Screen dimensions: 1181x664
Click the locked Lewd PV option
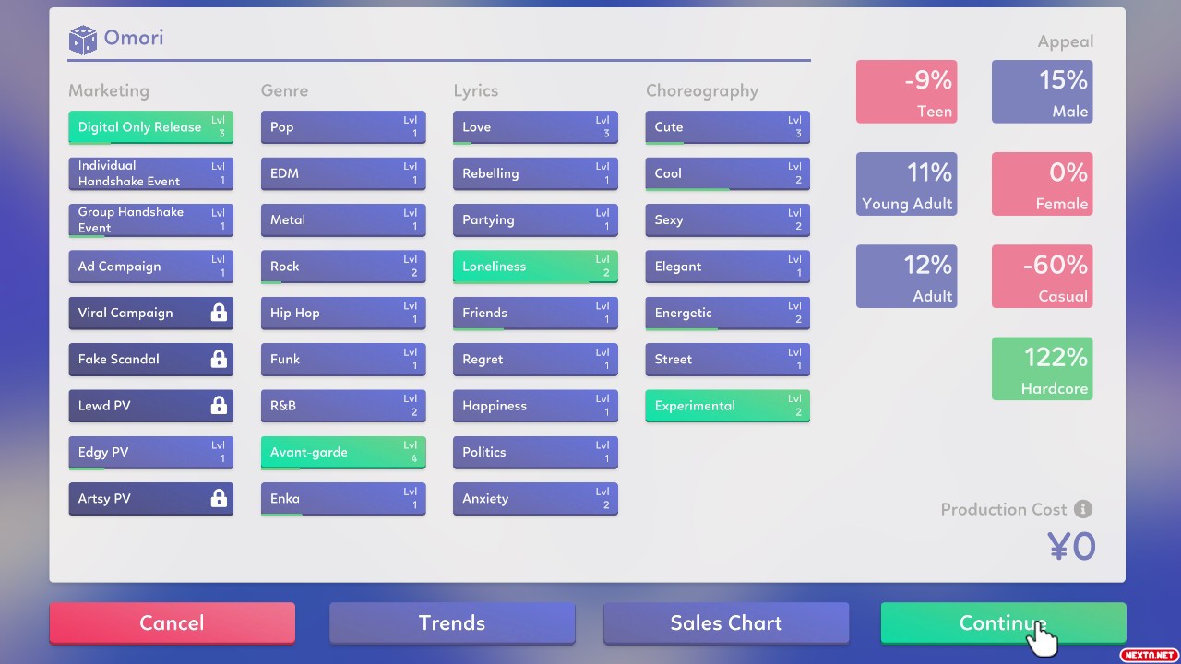tap(150, 406)
